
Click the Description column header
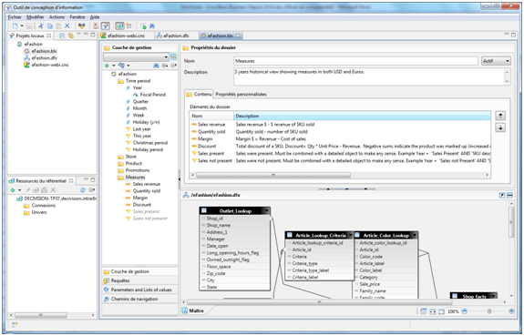click(x=362, y=116)
